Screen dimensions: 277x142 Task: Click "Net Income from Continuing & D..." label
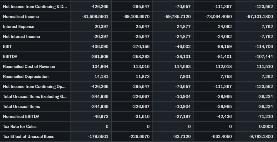pyautogui.click(x=35, y=6)
